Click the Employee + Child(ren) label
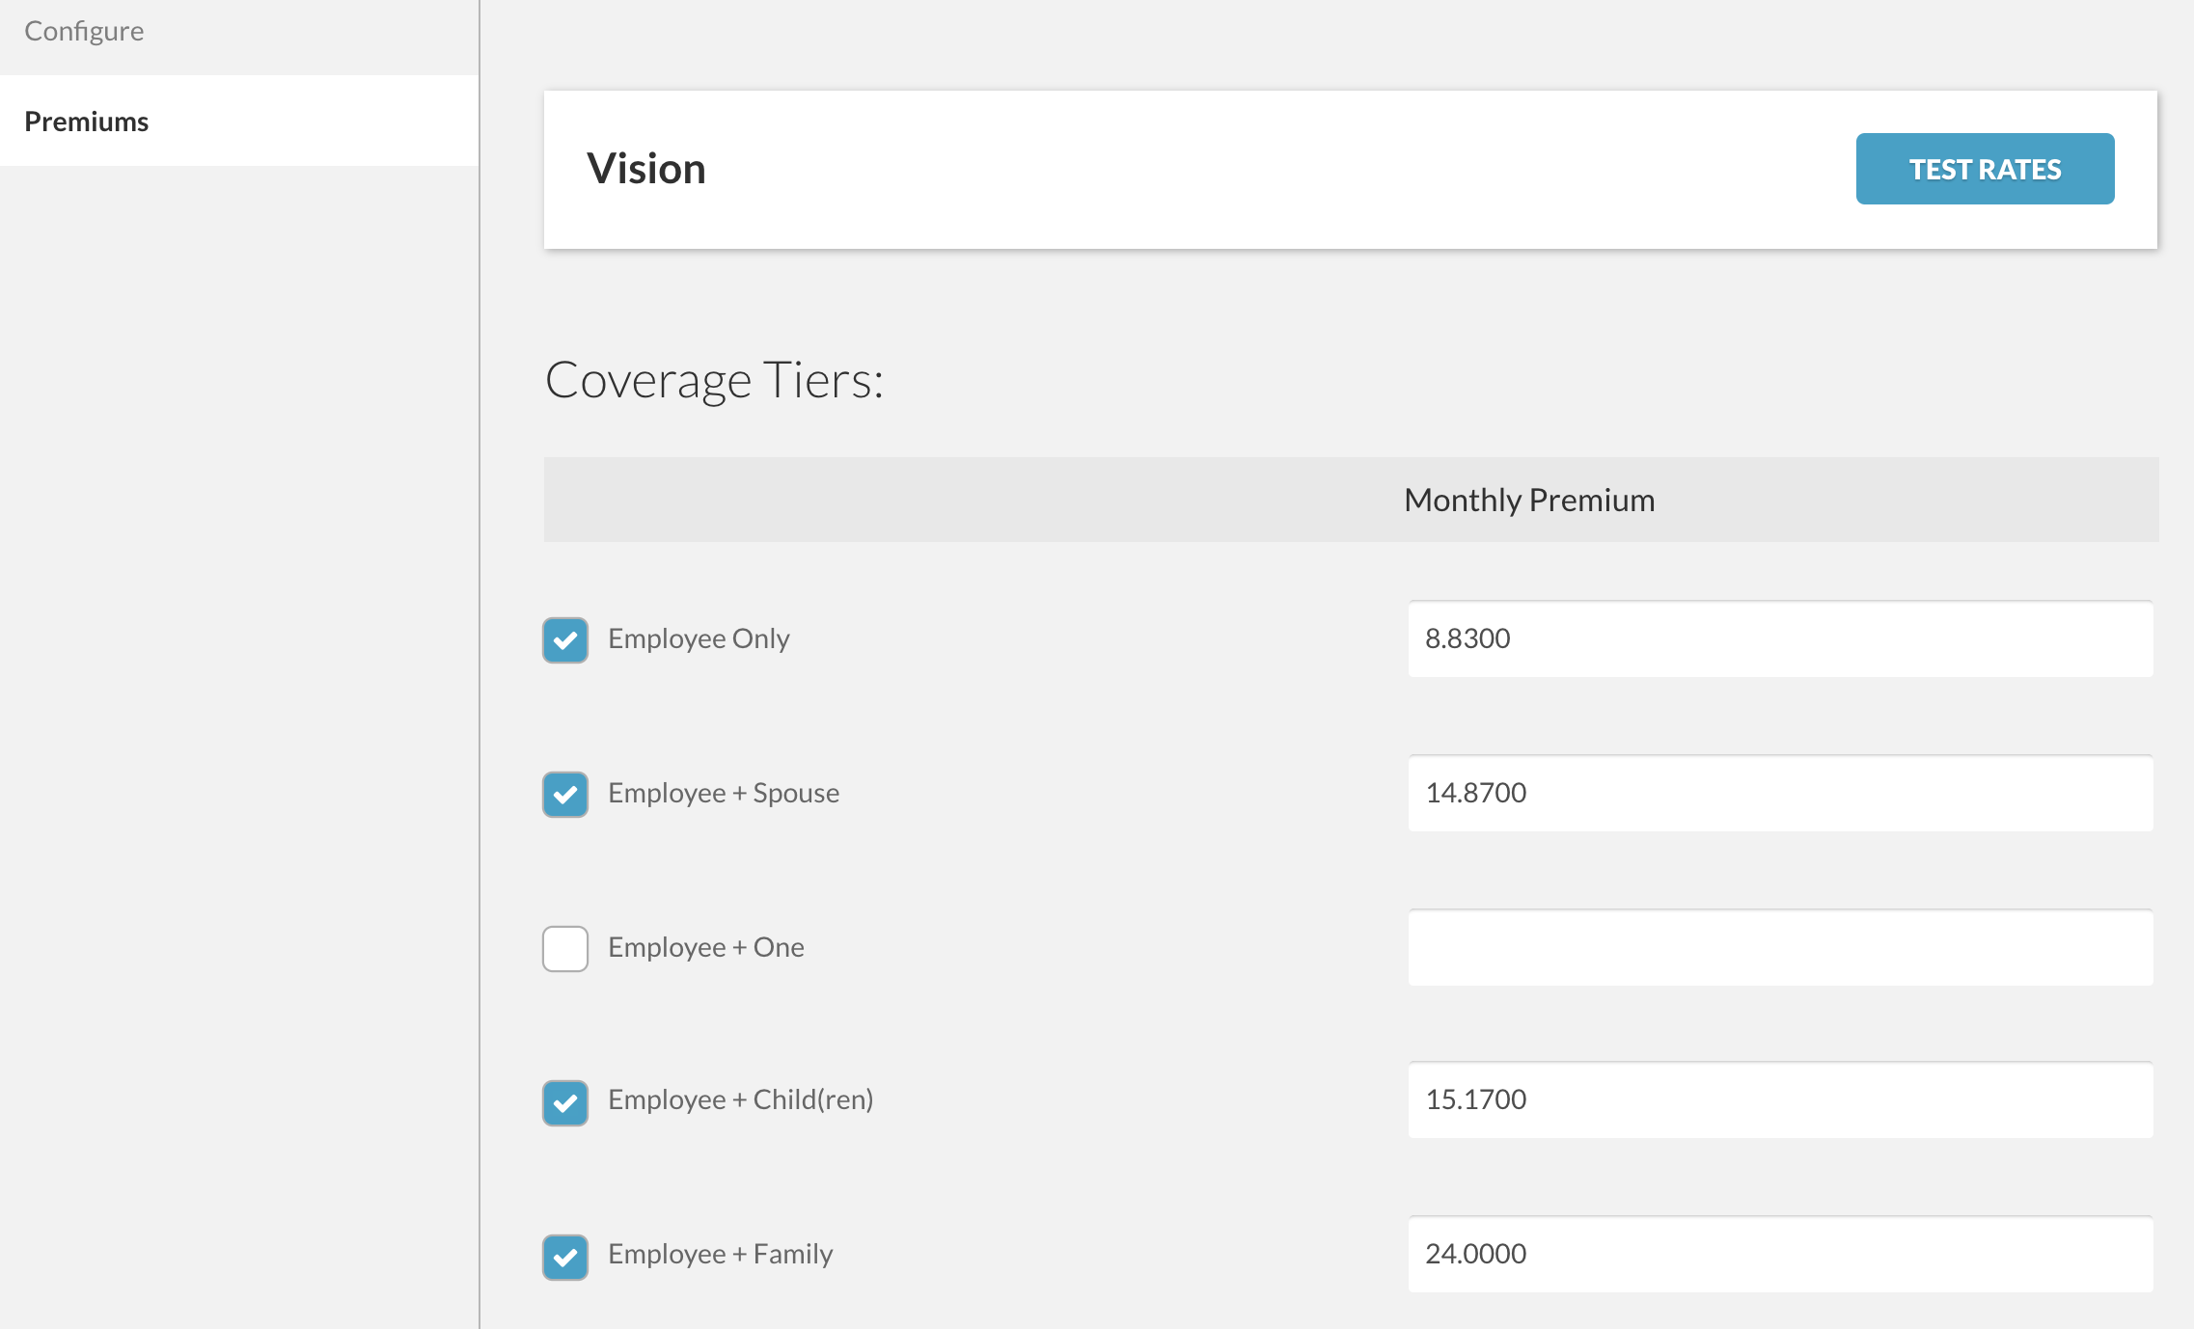The height and width of the screenshot is (1329, 2194). point(741,1099)
